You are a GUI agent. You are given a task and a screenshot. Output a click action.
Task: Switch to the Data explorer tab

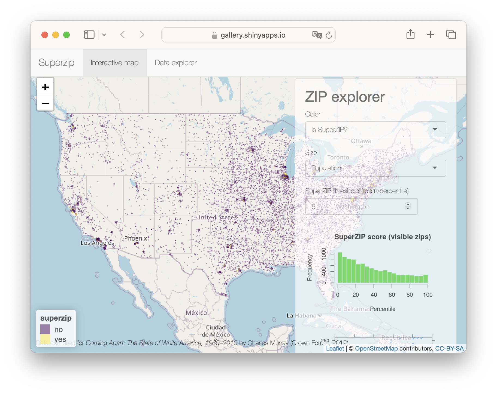point(175,63)
